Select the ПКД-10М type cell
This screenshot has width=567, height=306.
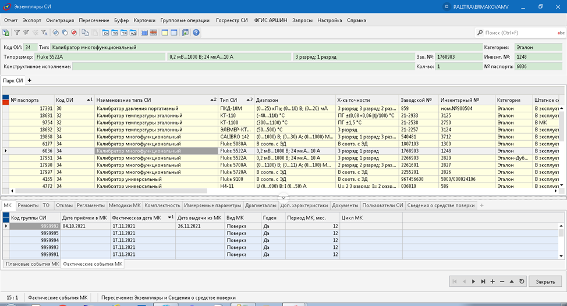click(236, 108)
